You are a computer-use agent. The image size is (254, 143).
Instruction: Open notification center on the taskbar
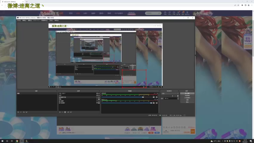251,141
